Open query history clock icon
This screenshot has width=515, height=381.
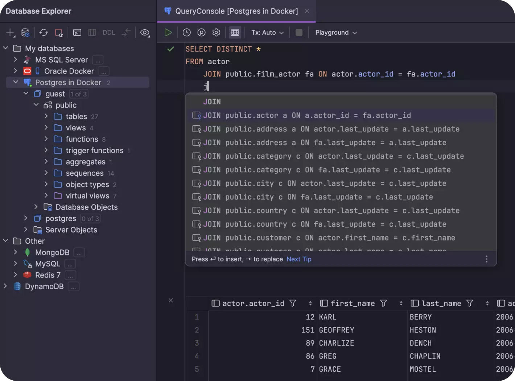[186, 33]
